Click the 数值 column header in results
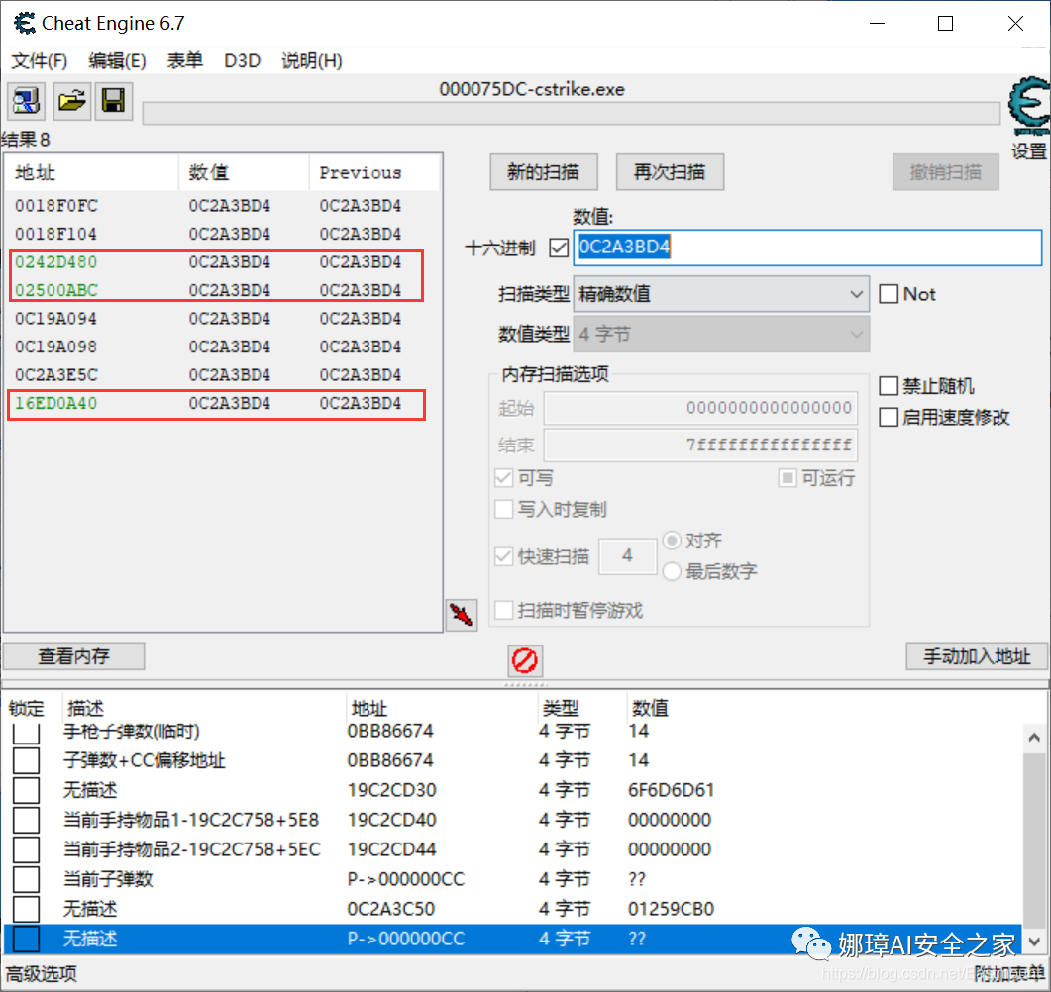 click(x=244, y=173)
